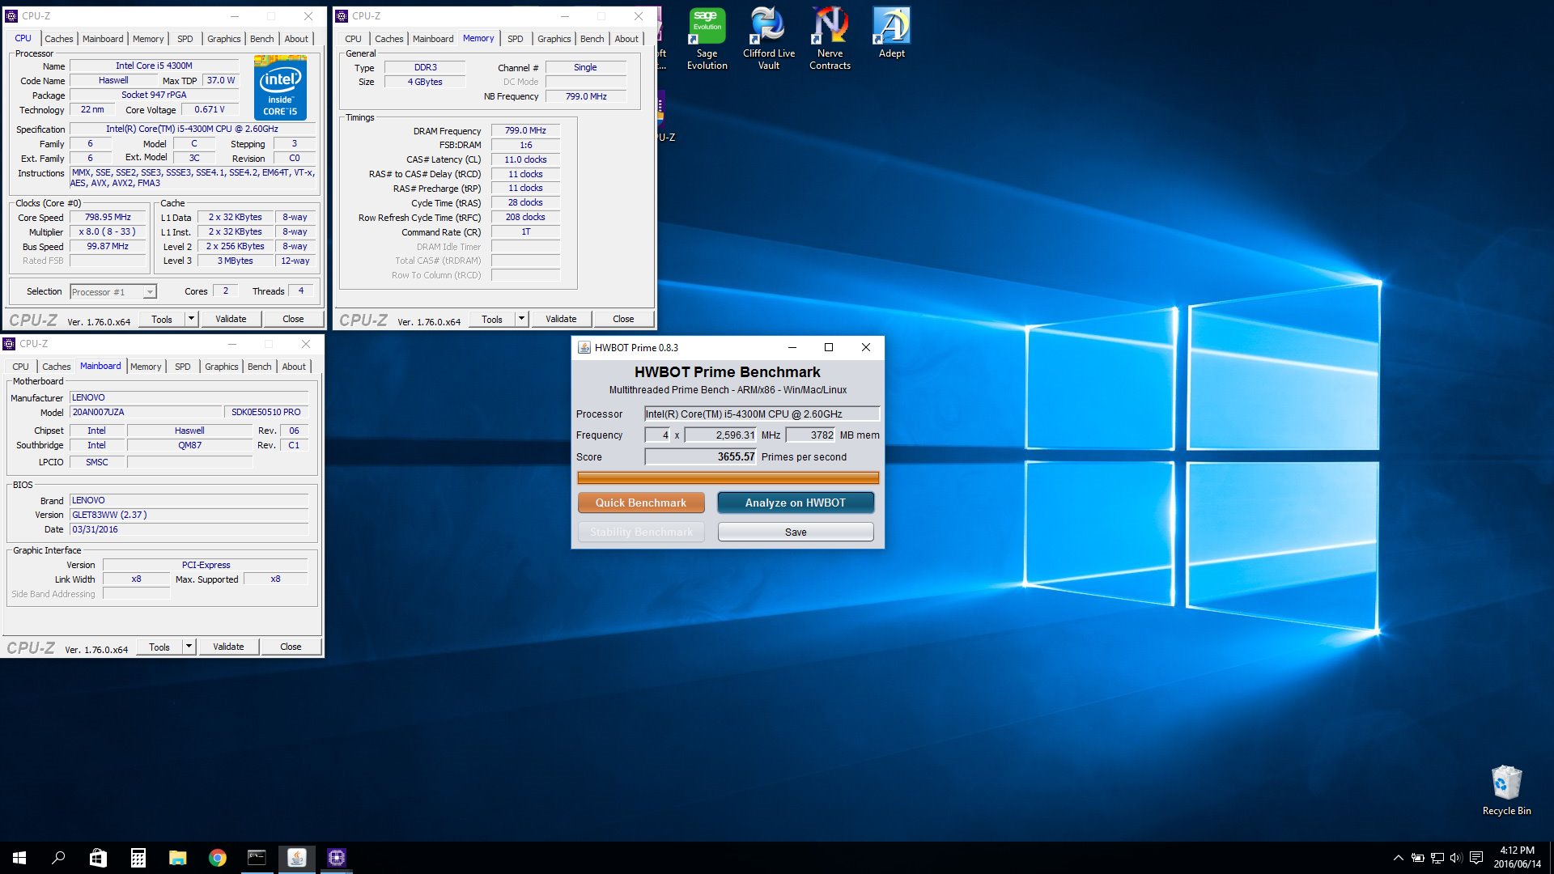Click the CPU-Z icon in the Memory window title bar

(342, 16)
